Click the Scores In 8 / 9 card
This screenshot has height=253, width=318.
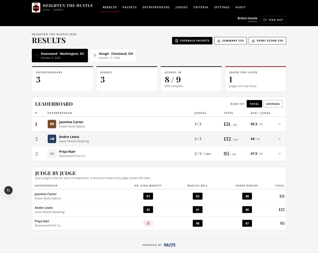(x=191, y=79)
